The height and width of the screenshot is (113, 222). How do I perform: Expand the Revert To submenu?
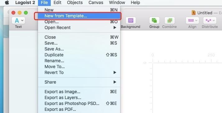click(79, 73)
